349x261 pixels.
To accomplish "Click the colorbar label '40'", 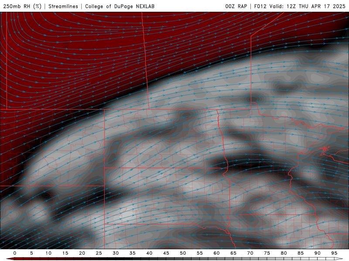I will coord(149,253).
